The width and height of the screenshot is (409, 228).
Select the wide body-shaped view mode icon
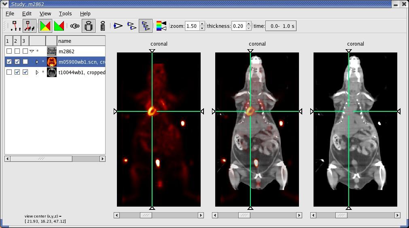coord(89,26)
